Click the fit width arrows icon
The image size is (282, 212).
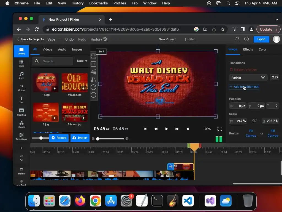coord(93,64)
